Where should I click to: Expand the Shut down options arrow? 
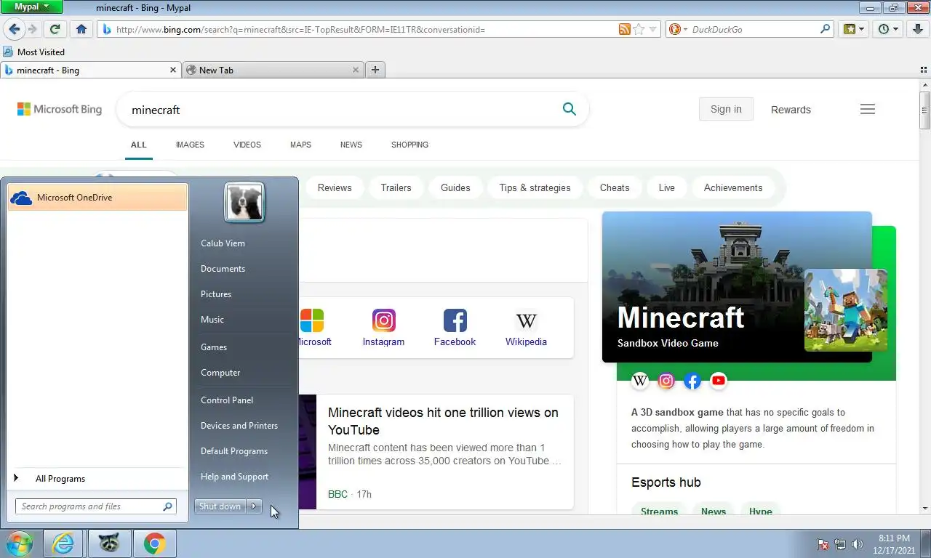[x=254, y=506]
